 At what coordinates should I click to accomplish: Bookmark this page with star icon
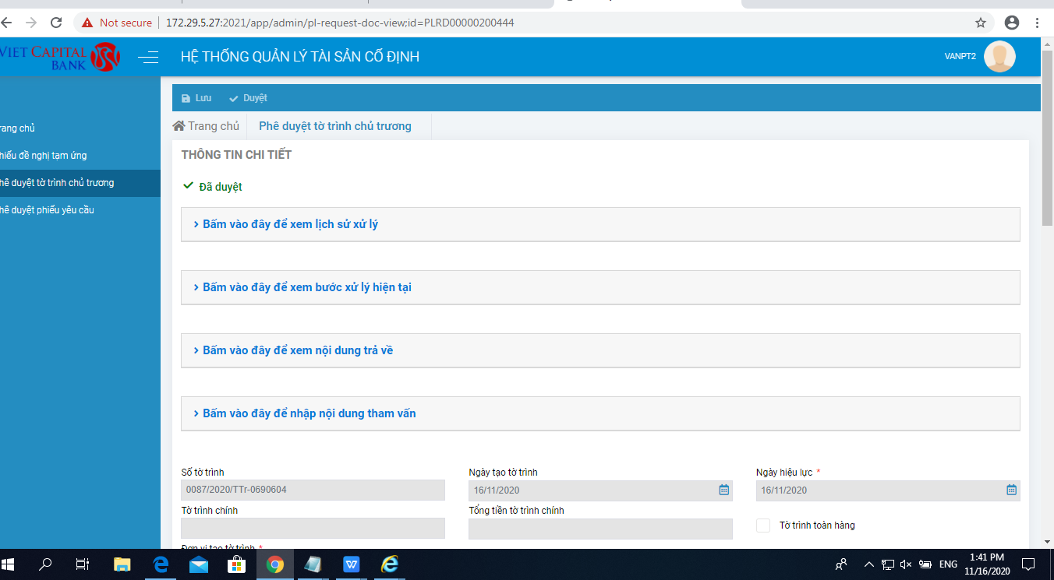(981, 23)
